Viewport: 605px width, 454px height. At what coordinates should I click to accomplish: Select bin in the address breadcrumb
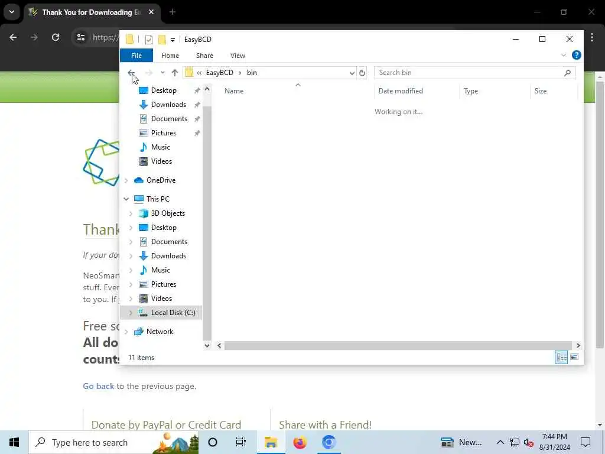252,73
